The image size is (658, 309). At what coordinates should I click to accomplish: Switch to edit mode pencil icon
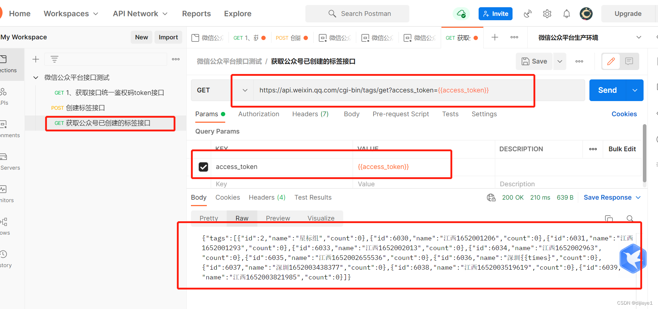[x=611, y=61]
